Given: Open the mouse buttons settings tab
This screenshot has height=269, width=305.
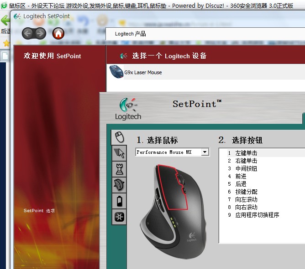Looking at the screenshot, I should click(119, 137).
